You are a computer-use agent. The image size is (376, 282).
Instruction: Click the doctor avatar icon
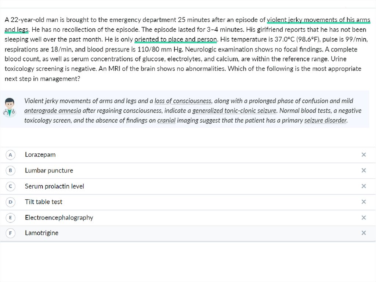coord(10,107)
